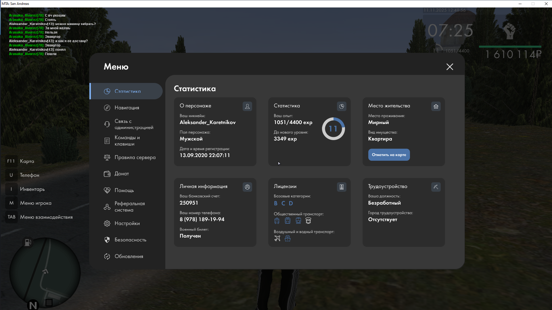This screenshot has height=310, width=552.
Task: Click the house icon in the Место жительства card
Action: click(x=436, y=106)
